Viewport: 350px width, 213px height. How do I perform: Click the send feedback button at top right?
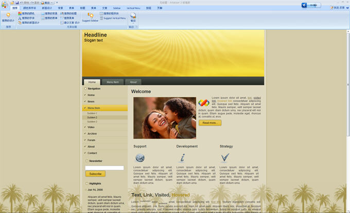pyautogui.click(x=338, y=8)
